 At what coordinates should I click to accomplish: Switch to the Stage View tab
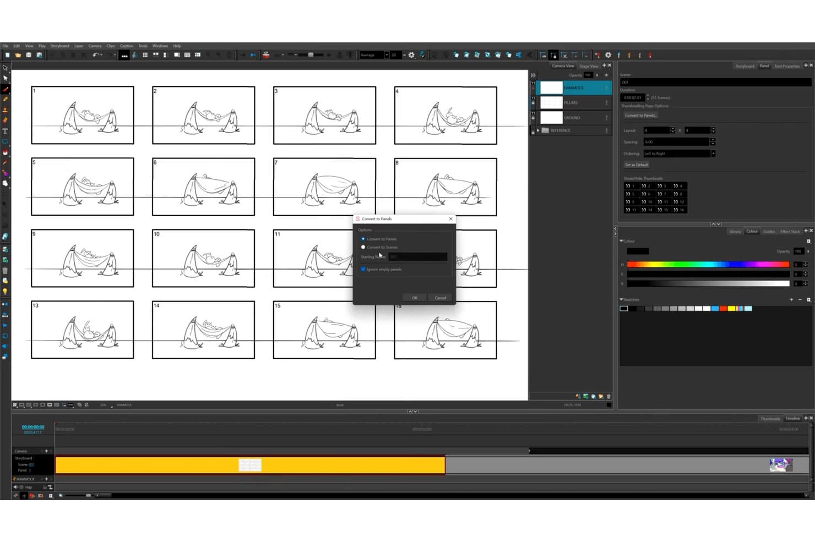click(588, 66)
